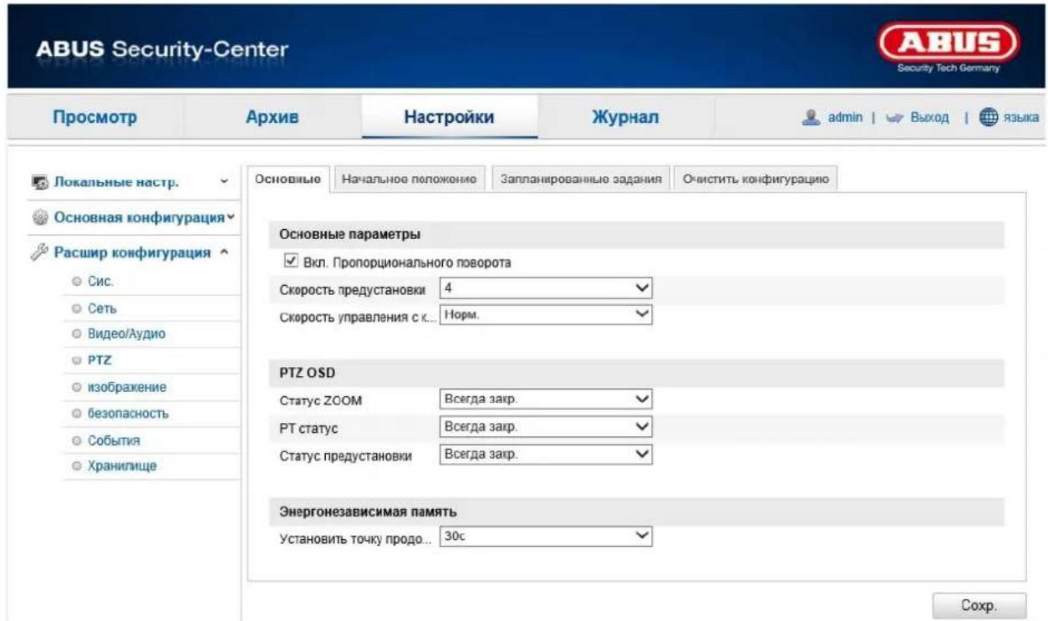Switch to Просмотр tab
Viewport: 1048px width, 621px height.
pyautogui.click(x=94, y=118)
